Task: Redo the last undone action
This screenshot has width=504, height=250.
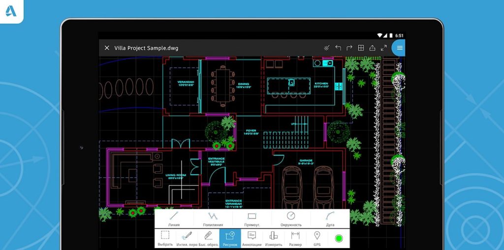Action: (x=349, y=48)
